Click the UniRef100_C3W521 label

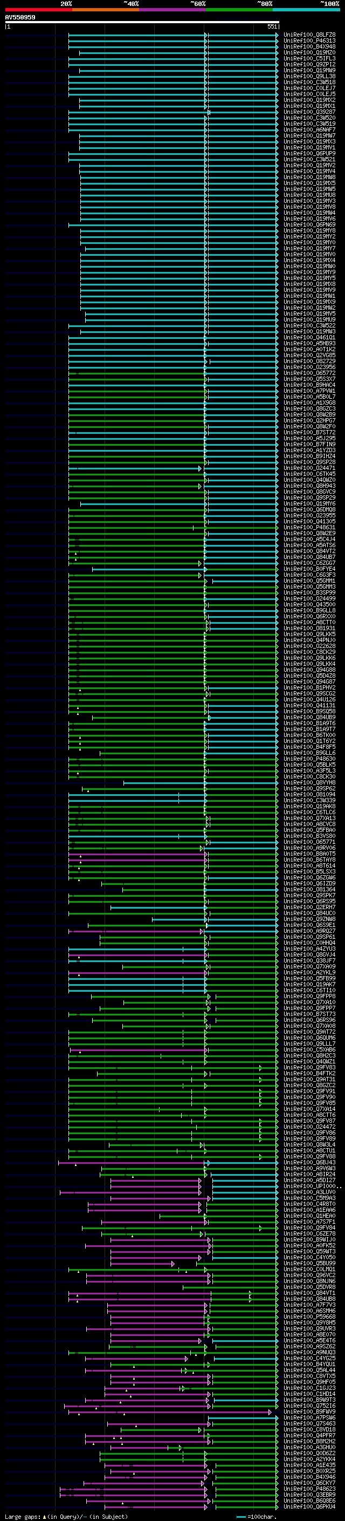click(x=309, y=159)
